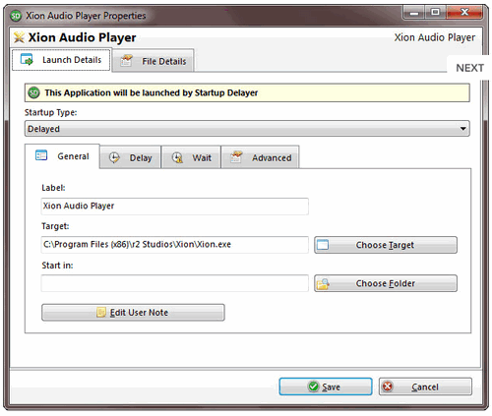Cancel the properties dialog

pyautogui.click(x=425, y=386)
